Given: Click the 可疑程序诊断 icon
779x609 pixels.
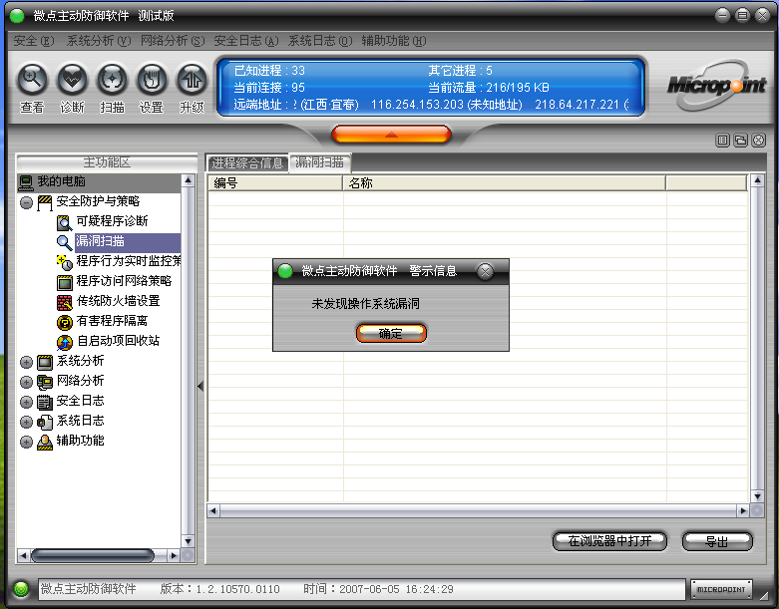Looking at the screenshot, I should click(x=64, y=222).
